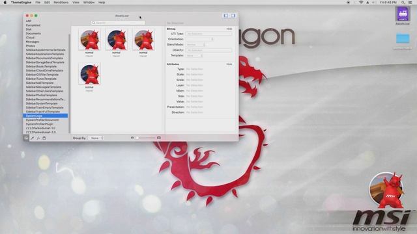
Task: Open Spotlight search in menu bar
Action: [403, 3]
